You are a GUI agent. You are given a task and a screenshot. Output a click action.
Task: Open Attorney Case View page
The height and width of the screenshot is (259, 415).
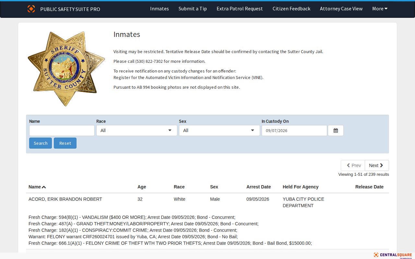click(341, 9)
